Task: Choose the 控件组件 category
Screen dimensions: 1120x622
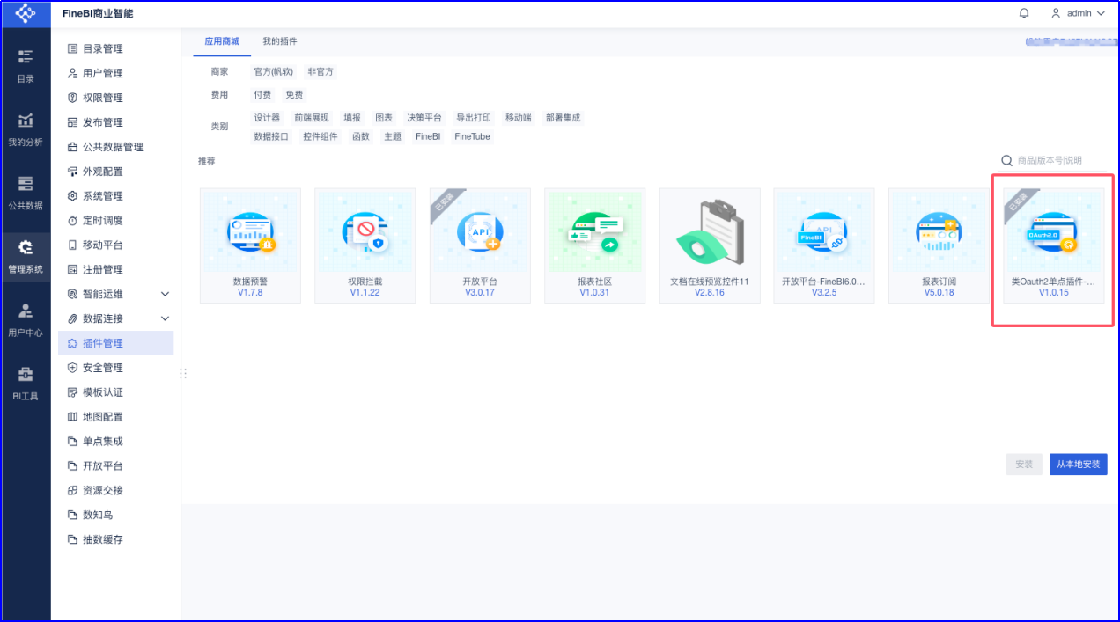Action: (x=321, y=136)
